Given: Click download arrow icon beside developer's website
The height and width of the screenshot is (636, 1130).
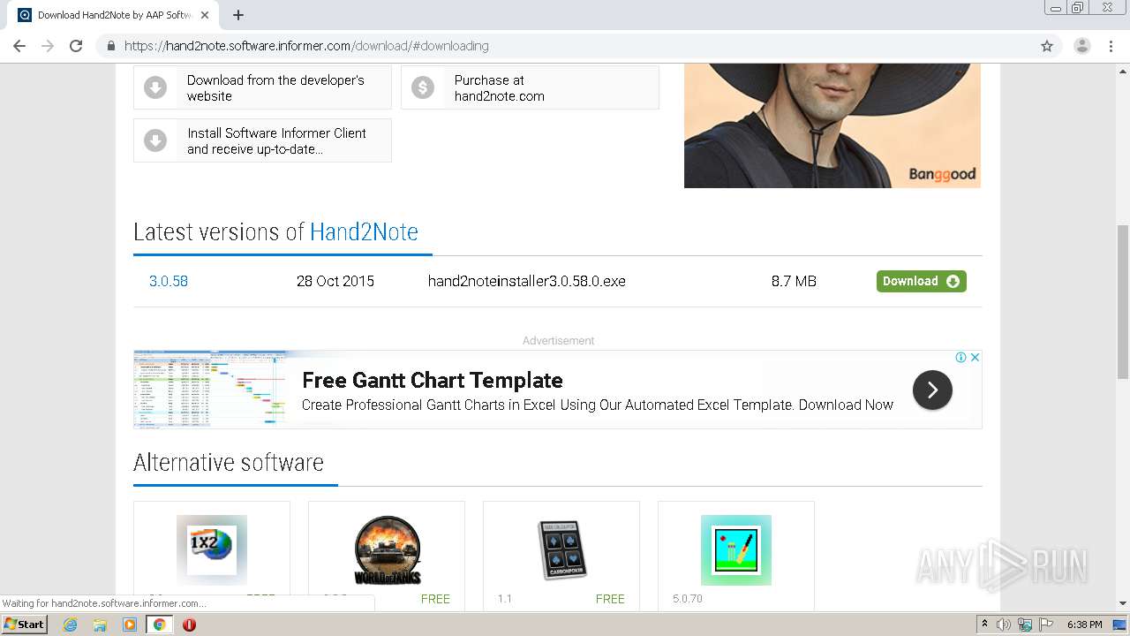Looking at the screenshot, I should (x=155, y=87).
